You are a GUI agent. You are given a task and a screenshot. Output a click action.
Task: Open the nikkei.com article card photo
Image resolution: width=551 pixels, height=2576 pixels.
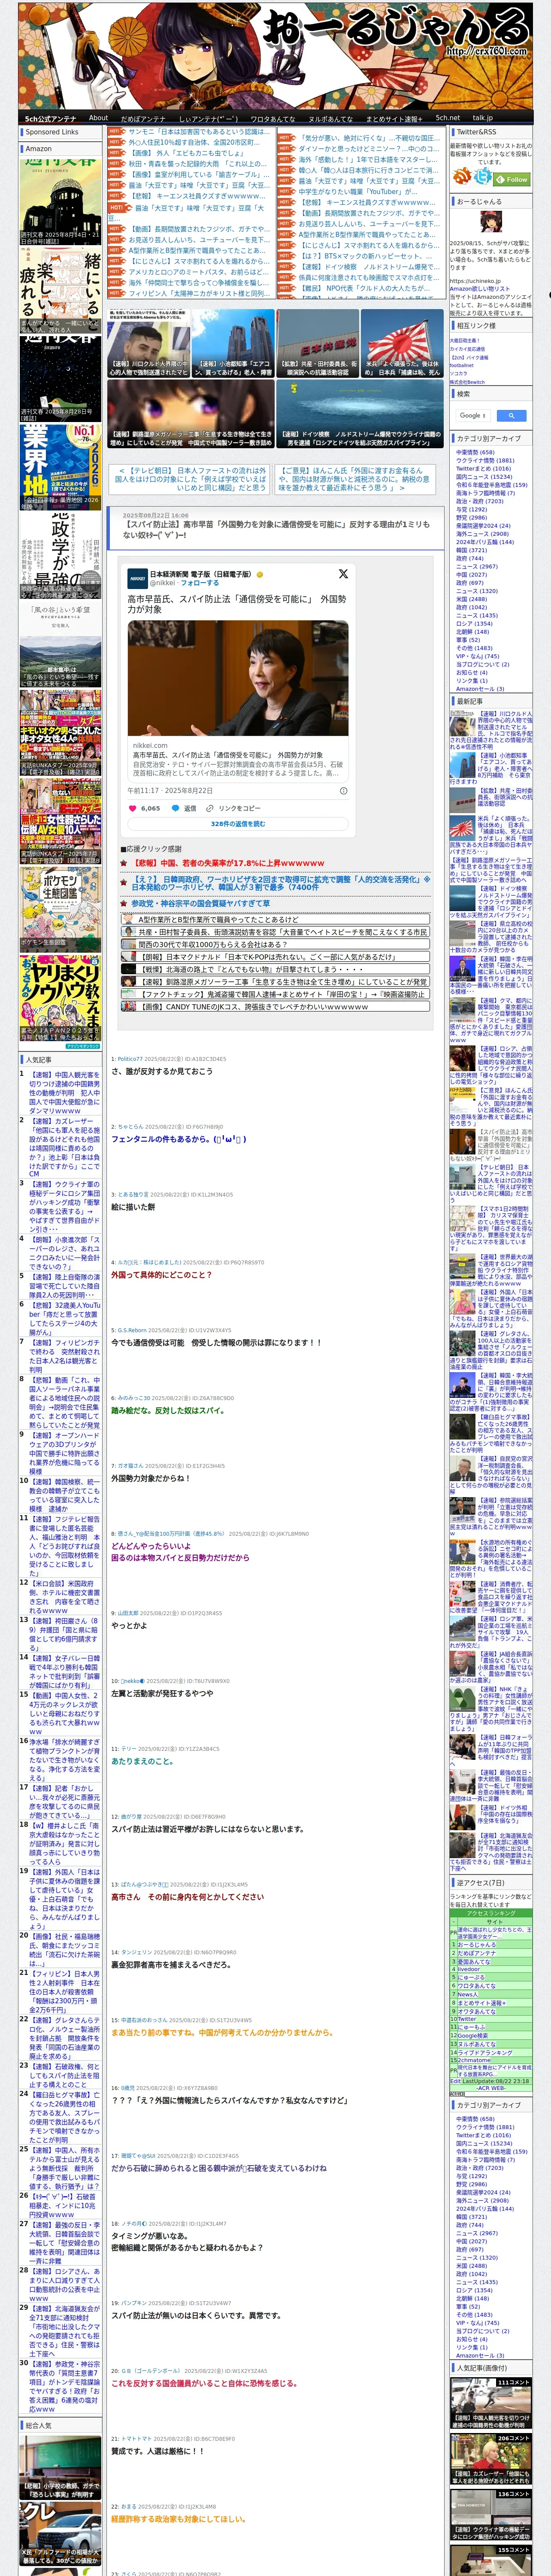238,677
